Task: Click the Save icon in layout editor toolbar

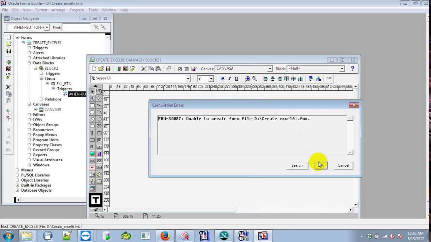Action: click(x=108, y=69)
